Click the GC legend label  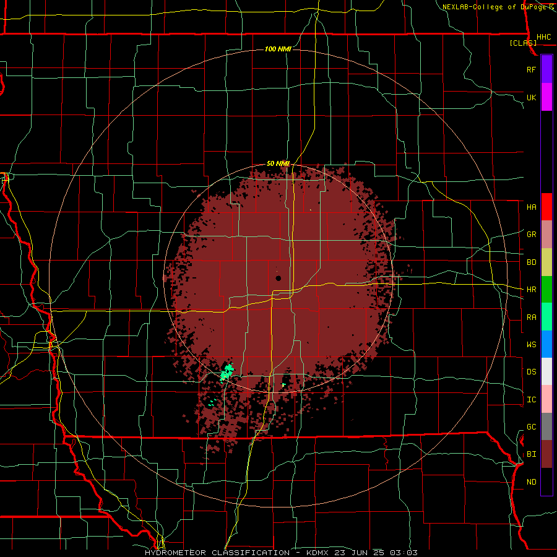coord(531,427)
